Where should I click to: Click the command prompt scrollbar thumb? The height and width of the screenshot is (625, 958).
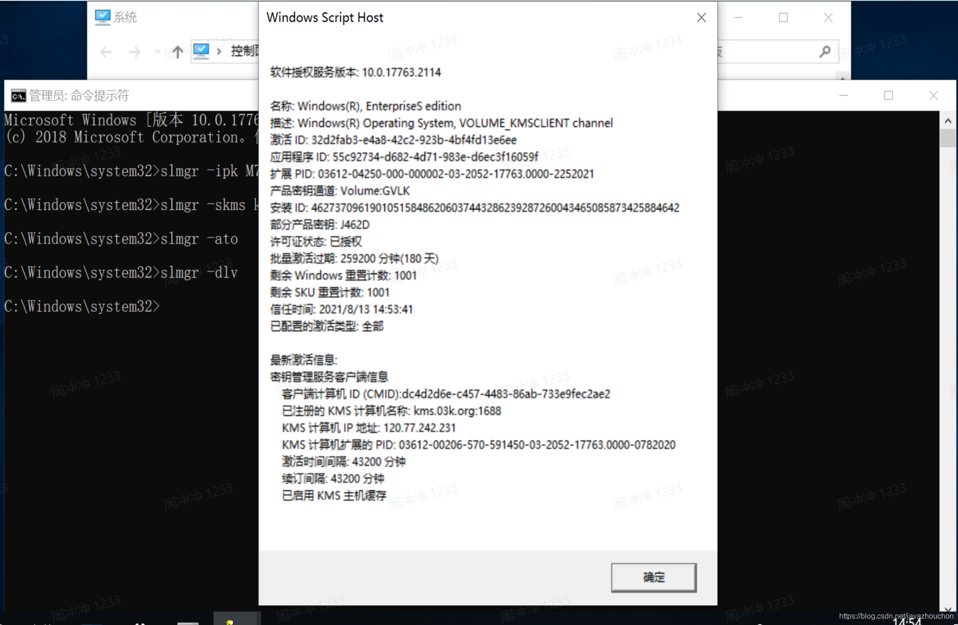pos(948,138)
